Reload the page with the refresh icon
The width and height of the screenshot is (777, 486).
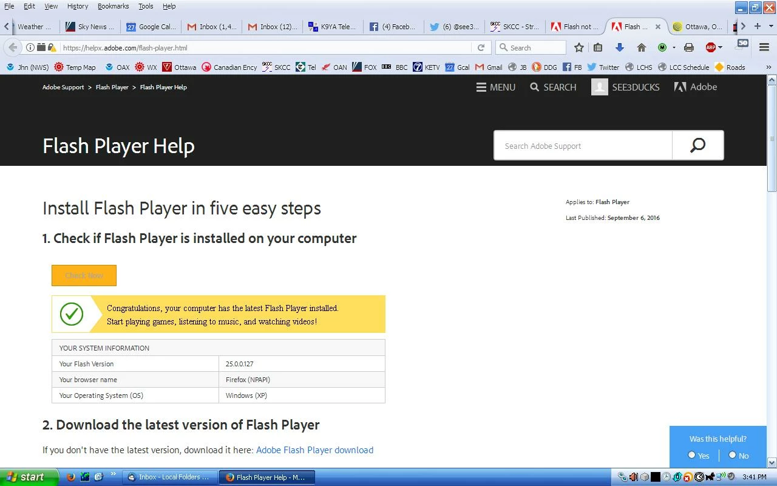(481, 47)
